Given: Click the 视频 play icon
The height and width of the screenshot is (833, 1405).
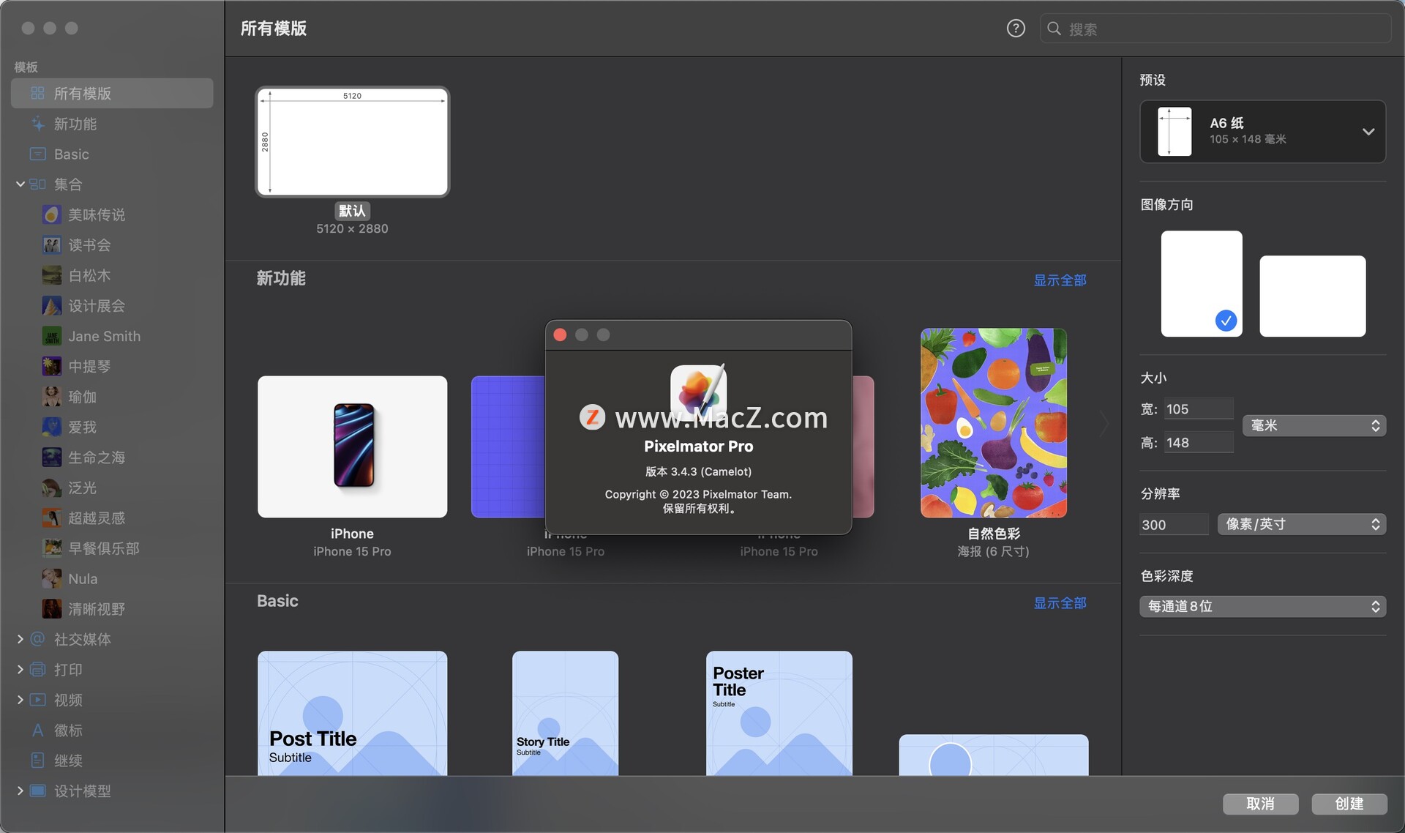Looking at the screenshot, I should (x=37, y=700).
